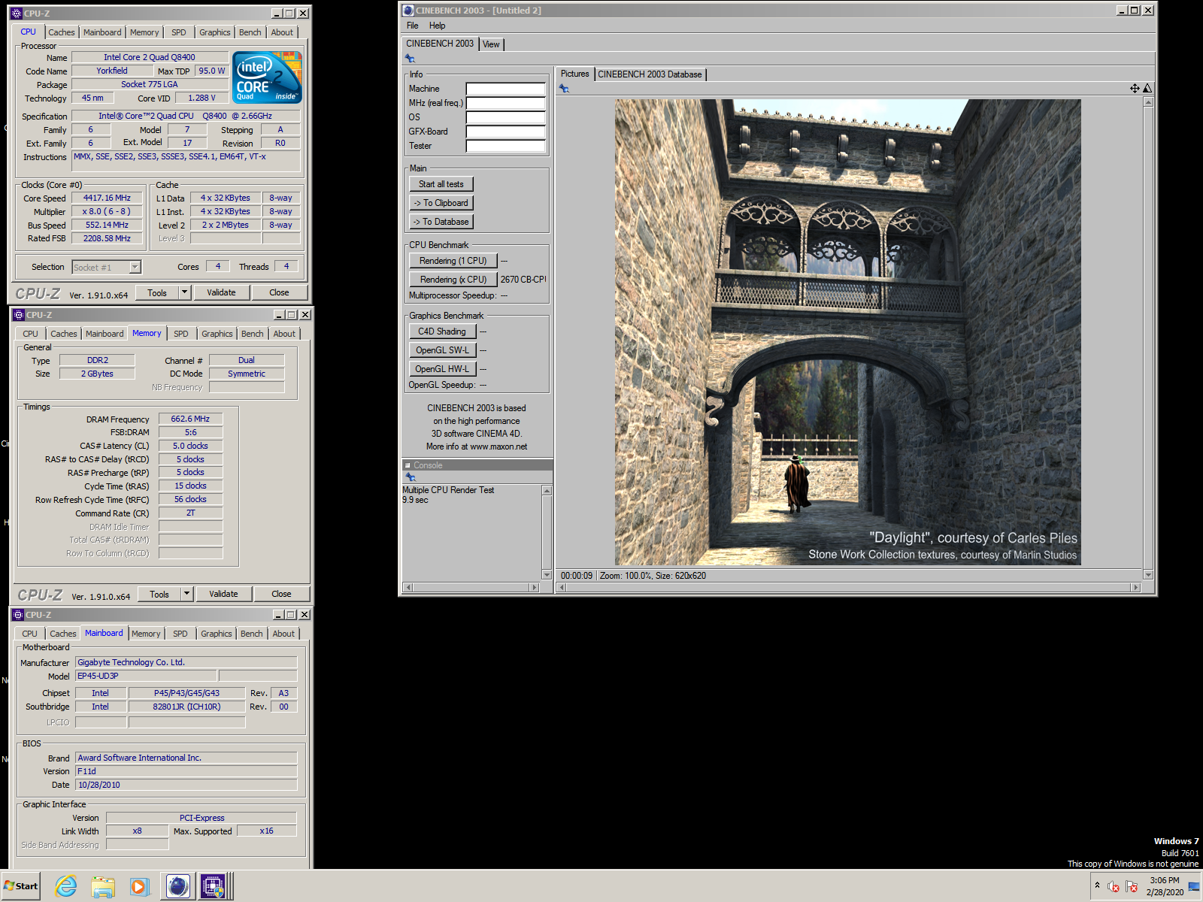The width and height of the screenshot is (1203, 902).
Task: Click the Close button in the Memory CPU-Z window
Action: point(281,594)
